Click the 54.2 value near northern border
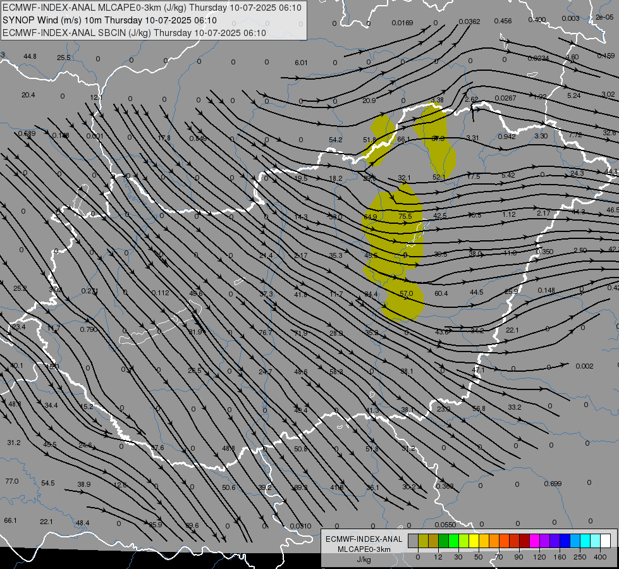The height and width of the screenshot is (569, 619). coord(336,140)
